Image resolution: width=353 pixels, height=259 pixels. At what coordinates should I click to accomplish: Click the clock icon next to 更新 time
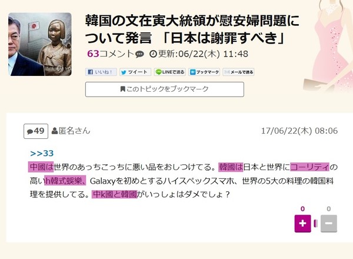(x=153, y=54)
